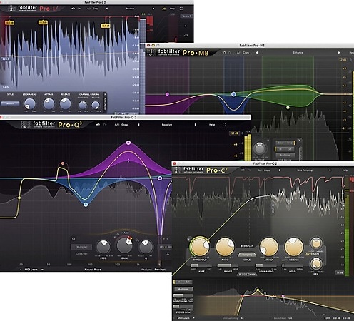Open filter shape dropdown in Pro-Q 3 band panel
The width and height of the screenshot is (354, 321).
point(81,247)
